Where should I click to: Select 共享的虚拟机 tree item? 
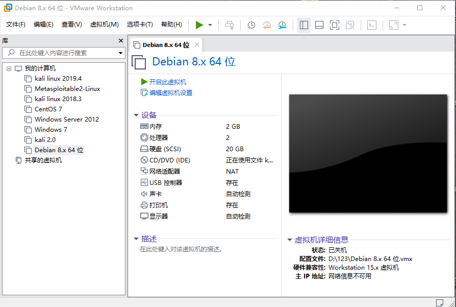(43, 160)
